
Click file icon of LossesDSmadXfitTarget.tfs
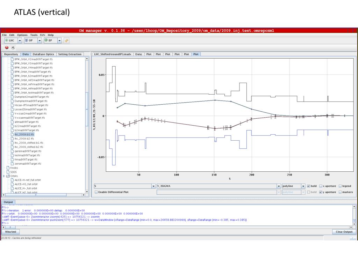pos(12,109)
